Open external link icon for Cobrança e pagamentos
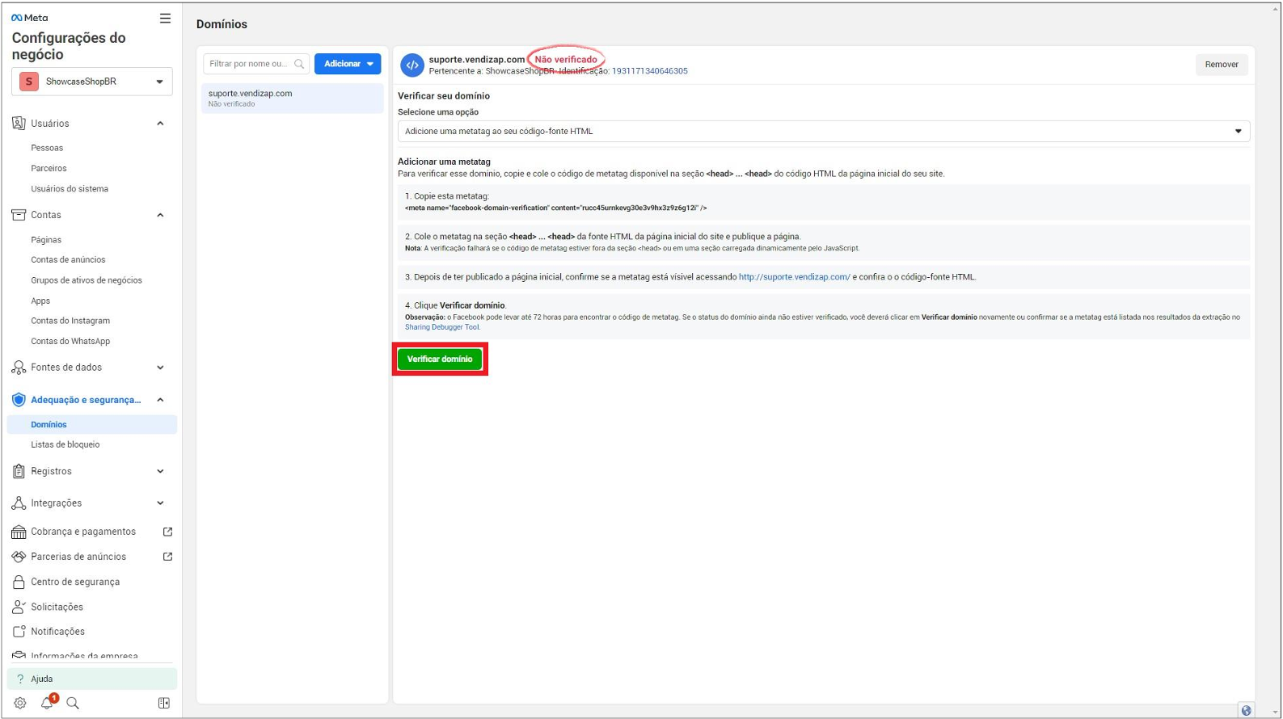Image resolution: width=1283 pixels, height=719 pixels. (167, 532)
